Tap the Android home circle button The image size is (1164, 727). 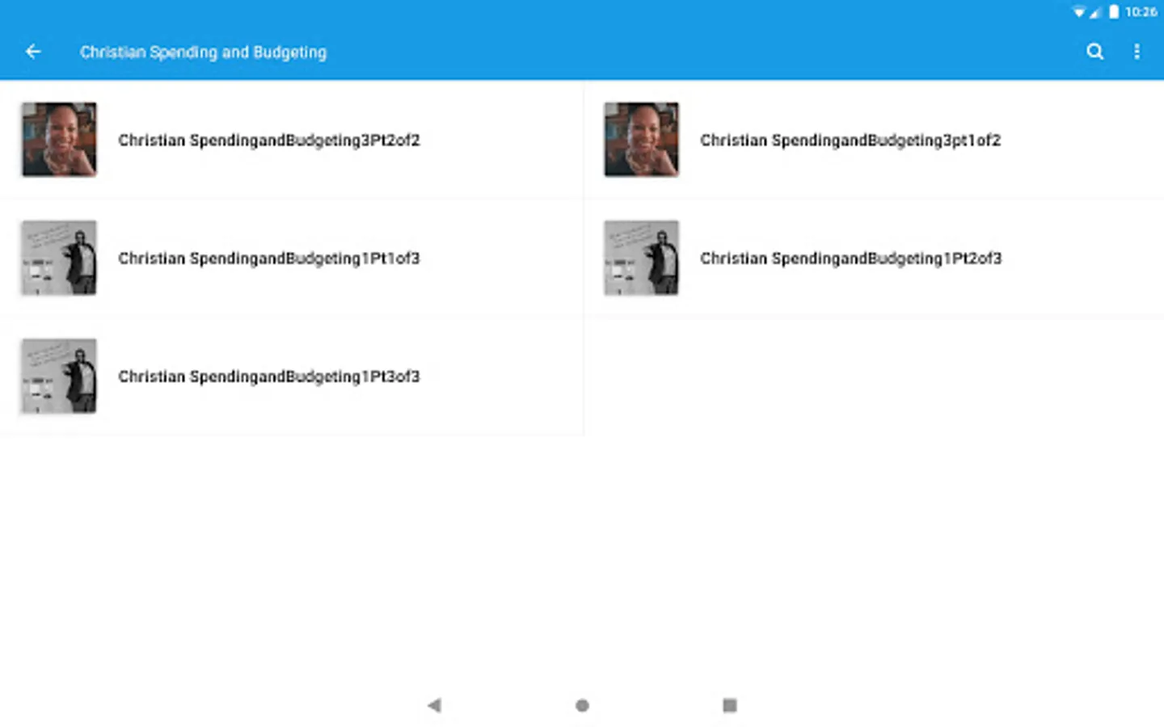click(582, 705)
